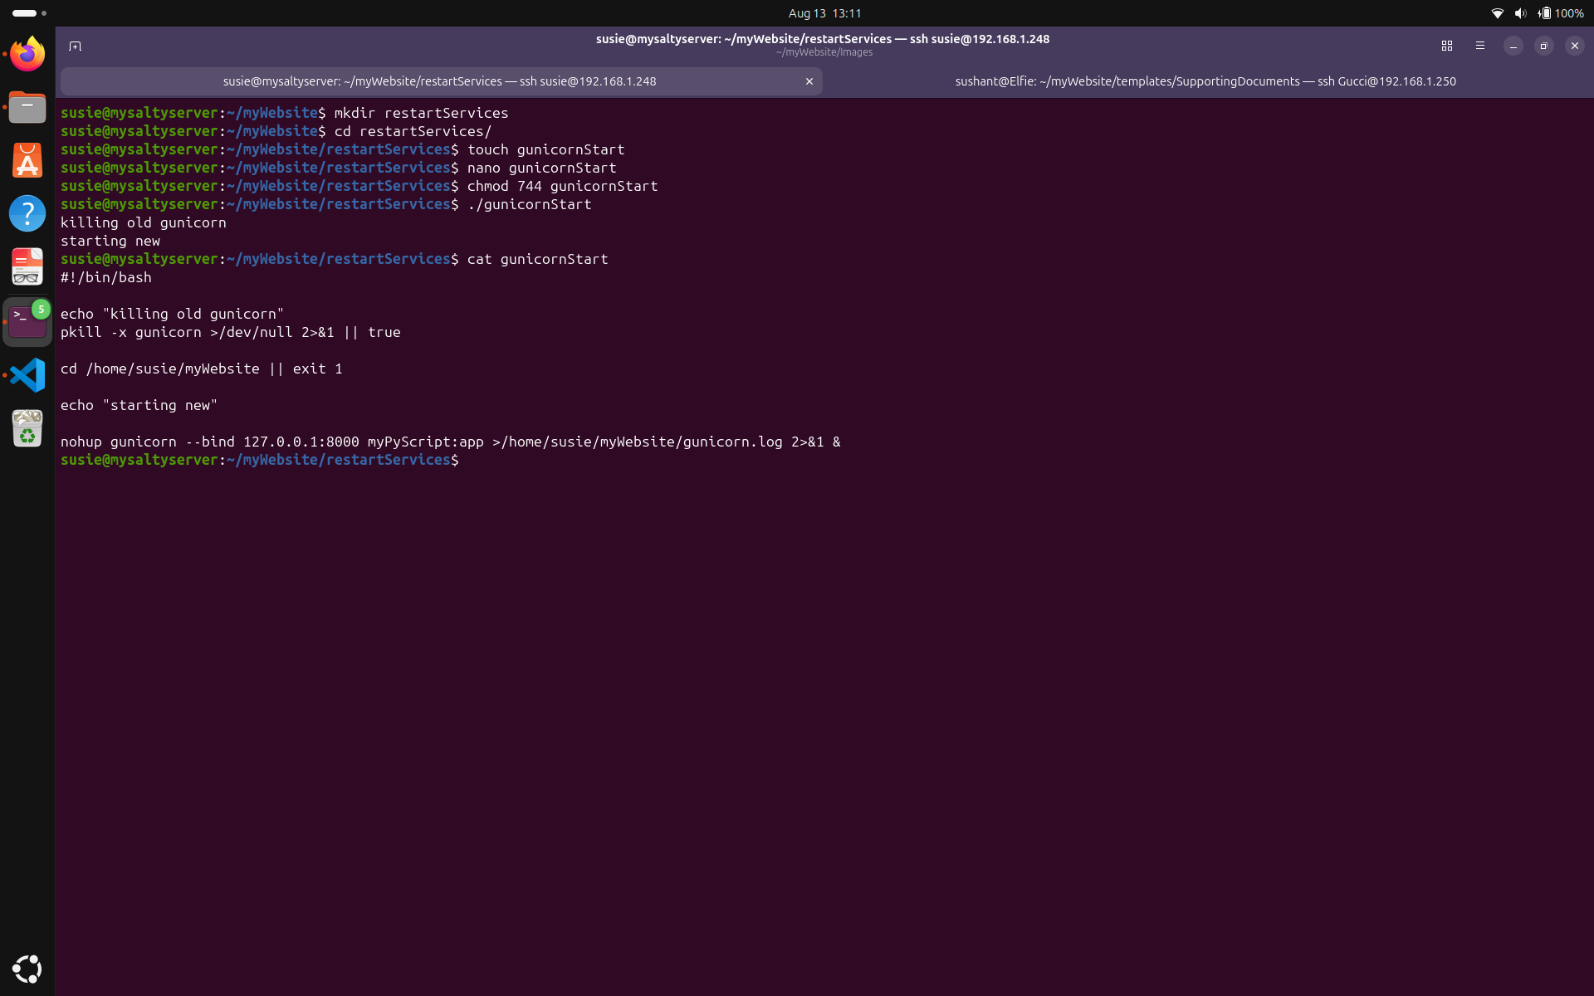Open the document viewer dock icon
The width and height of the screenshot is (1594, 996).
click(x=27, y=267)
